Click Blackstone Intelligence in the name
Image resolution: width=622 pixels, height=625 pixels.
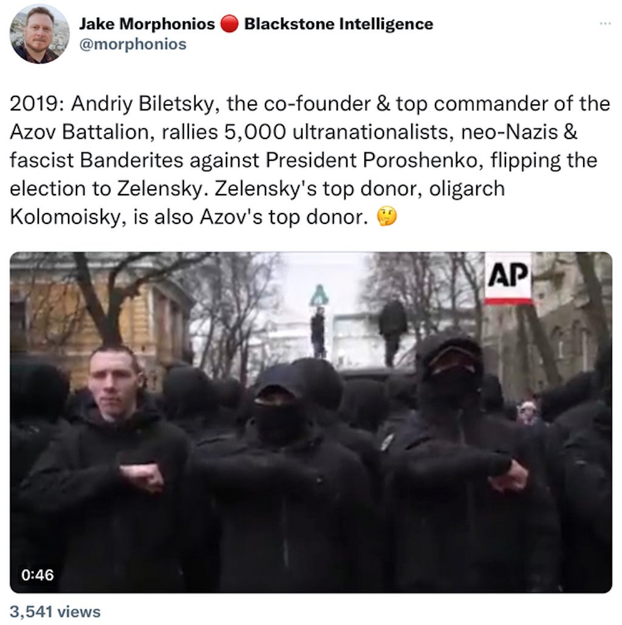click(x=338, y=24)
